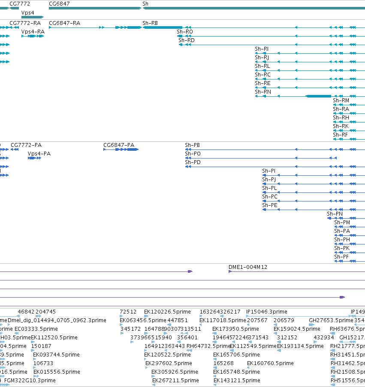Select EST EK117018.5prime

[223, 320]
